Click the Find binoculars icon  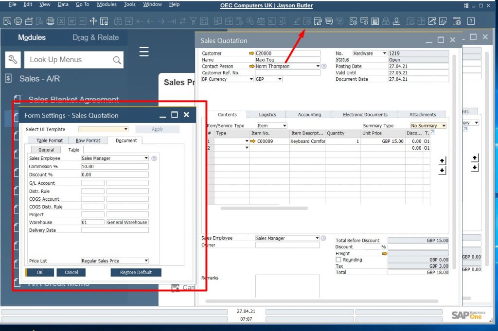click(x=117, y=21)
